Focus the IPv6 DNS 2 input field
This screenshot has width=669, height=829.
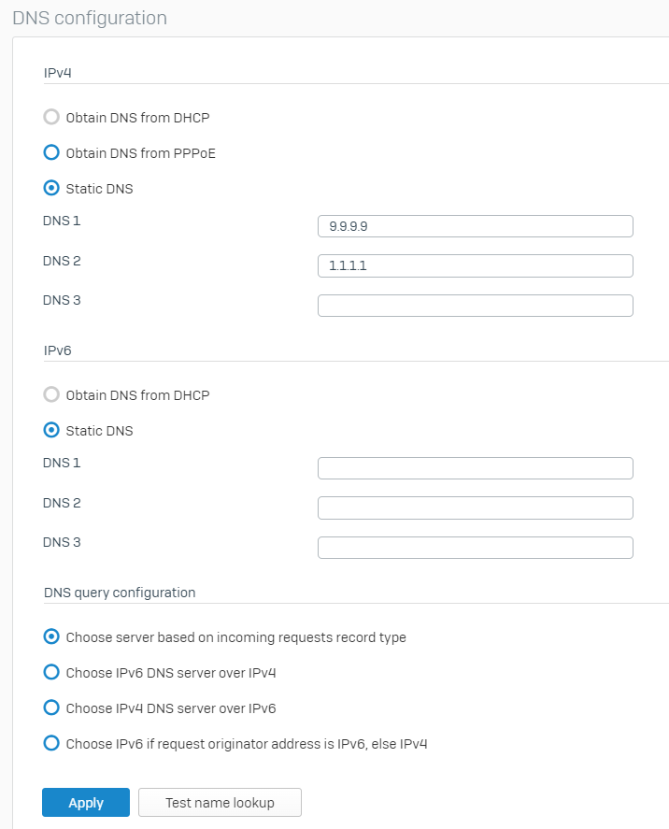click(x=475, y=508)
